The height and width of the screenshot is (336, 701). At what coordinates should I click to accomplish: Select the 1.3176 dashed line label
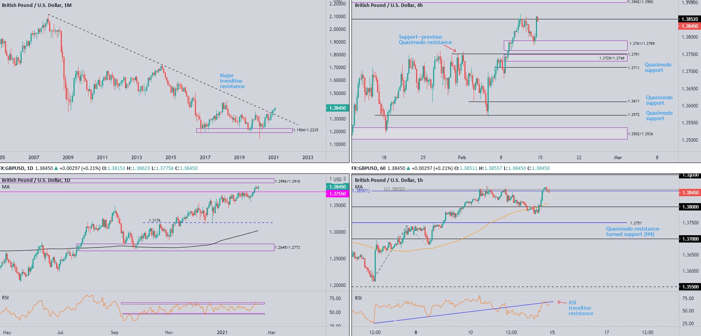click(x=155, y=221)
